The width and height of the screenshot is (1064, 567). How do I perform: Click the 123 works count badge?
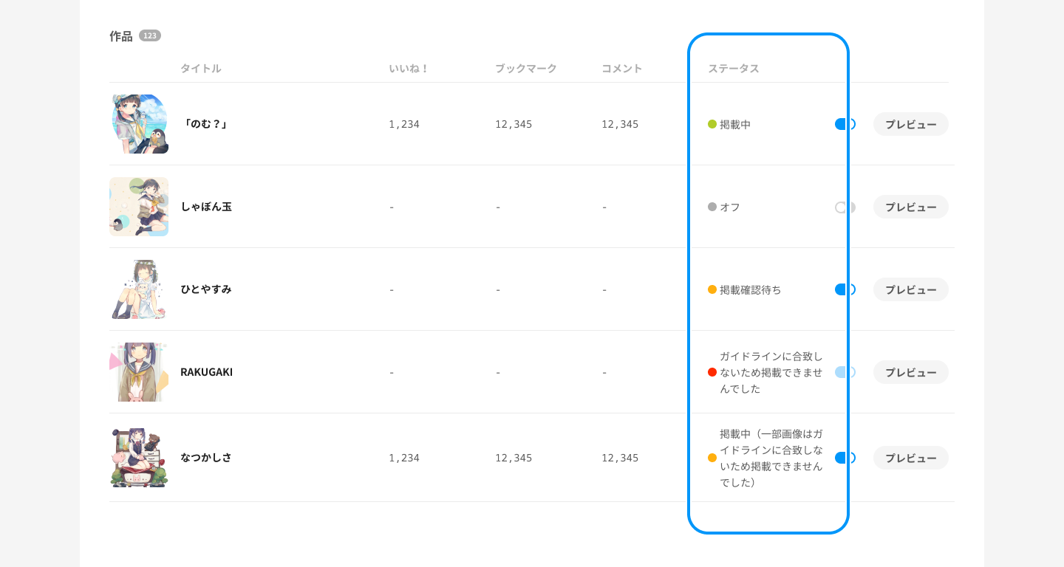(x=150, y=35)
